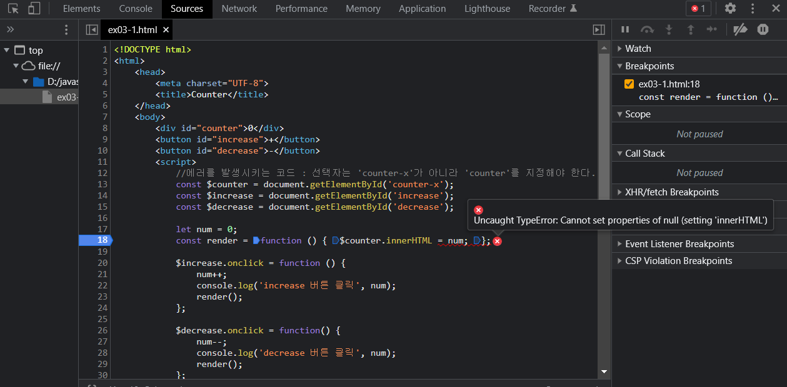The width and height of the screenshot is (787, 387).
Task: Deactivate breakpoints icon
Action: (x=740, y=29)
